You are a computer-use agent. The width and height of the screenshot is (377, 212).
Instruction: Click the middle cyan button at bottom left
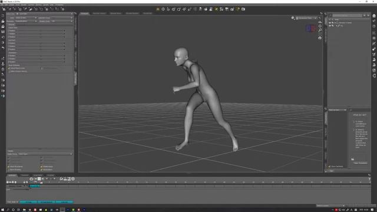(x=46, y=202)
